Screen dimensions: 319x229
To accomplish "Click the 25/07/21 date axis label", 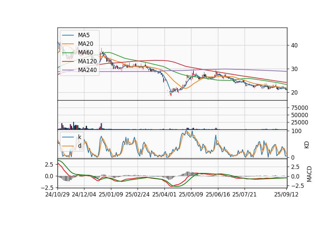I will (x=244, y=194).
